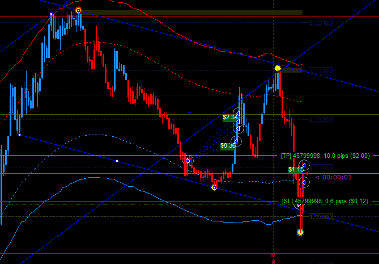Screen dimensions: 379x264
Task: Click the 1.13300 price level label
Action: coord(321,71)
